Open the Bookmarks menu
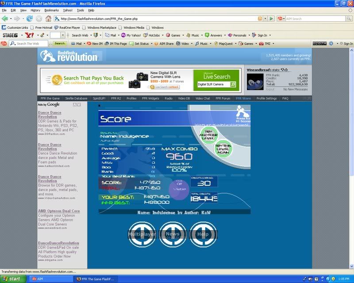 51,10
